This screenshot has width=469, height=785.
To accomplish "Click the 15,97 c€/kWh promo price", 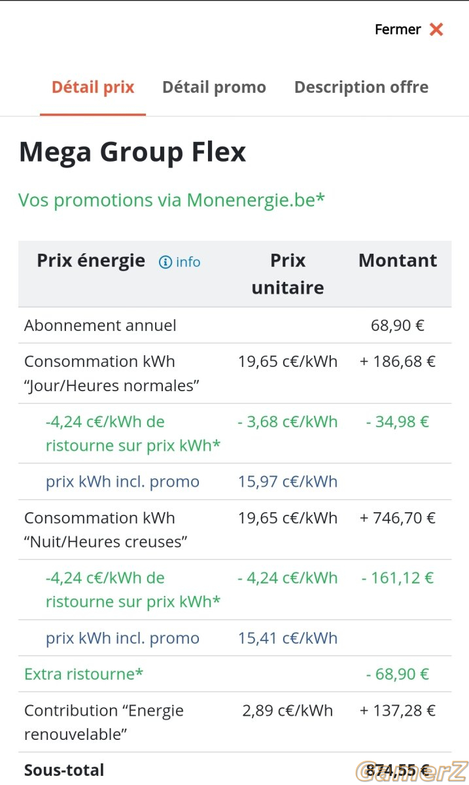I will 288,481.
